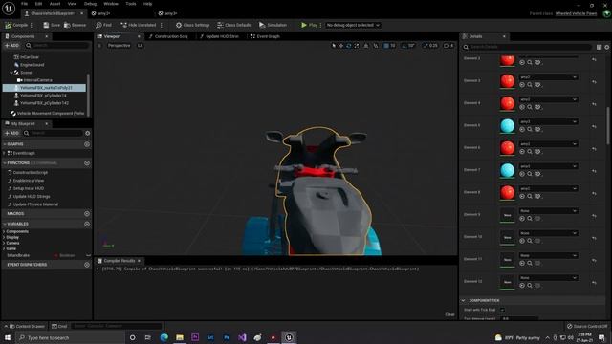Open Class Settings
612x344 pixels.
[192, 25]
